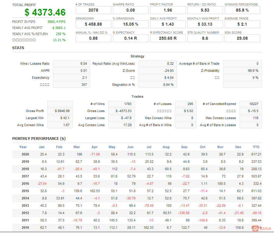274x233 pixels.
Task: Click the Max Consec Losses value 116
Action: [x=251, y=118]
